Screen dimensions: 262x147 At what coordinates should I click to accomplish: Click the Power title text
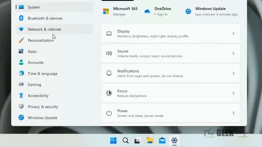(122, 111)
